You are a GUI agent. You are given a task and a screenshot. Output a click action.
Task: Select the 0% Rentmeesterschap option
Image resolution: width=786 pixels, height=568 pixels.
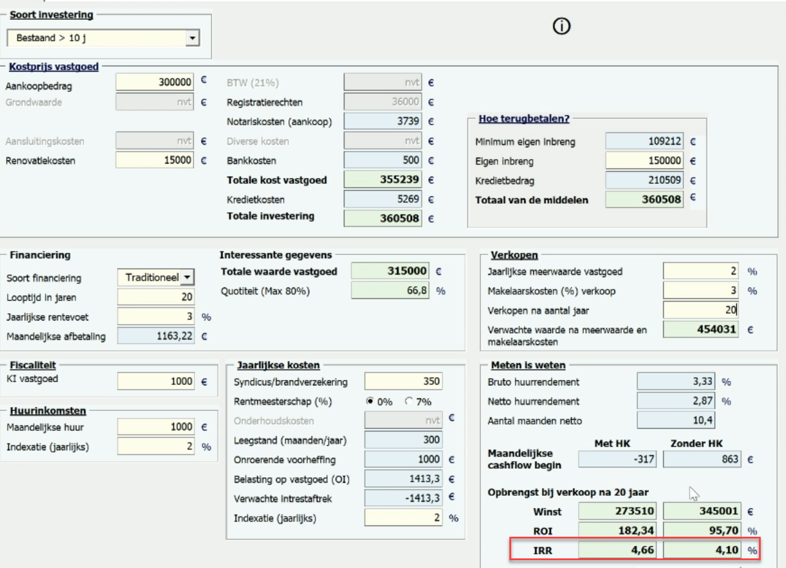(370, 401)
